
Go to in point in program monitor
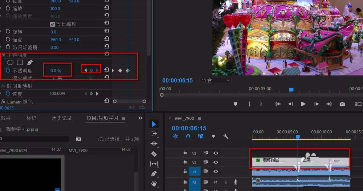click(278, 104)
